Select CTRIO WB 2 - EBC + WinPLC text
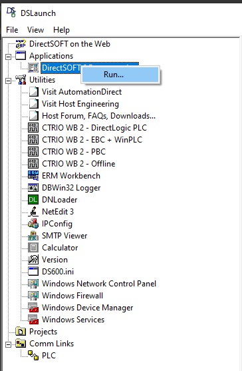 (92, 140)
